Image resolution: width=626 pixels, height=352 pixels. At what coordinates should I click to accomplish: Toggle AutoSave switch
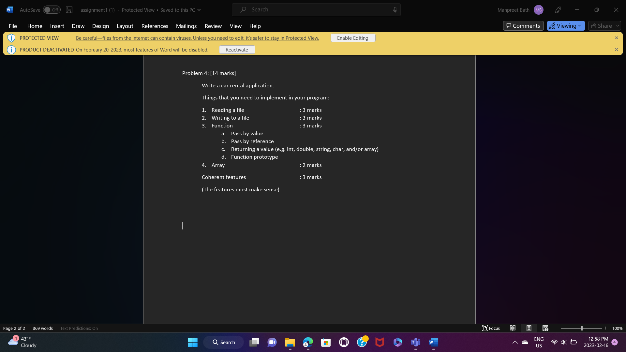(52, 10)
